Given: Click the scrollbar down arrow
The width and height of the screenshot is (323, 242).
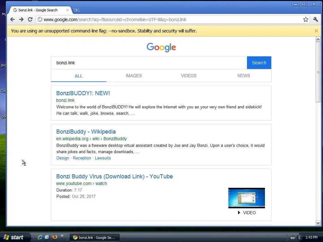Looking at the screenshot, I should (x=318, y=223).
